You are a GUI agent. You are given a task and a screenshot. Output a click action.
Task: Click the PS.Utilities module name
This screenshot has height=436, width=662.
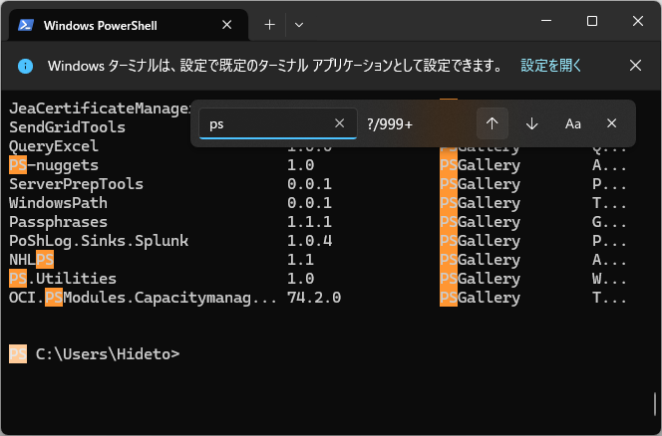(63, 279)
